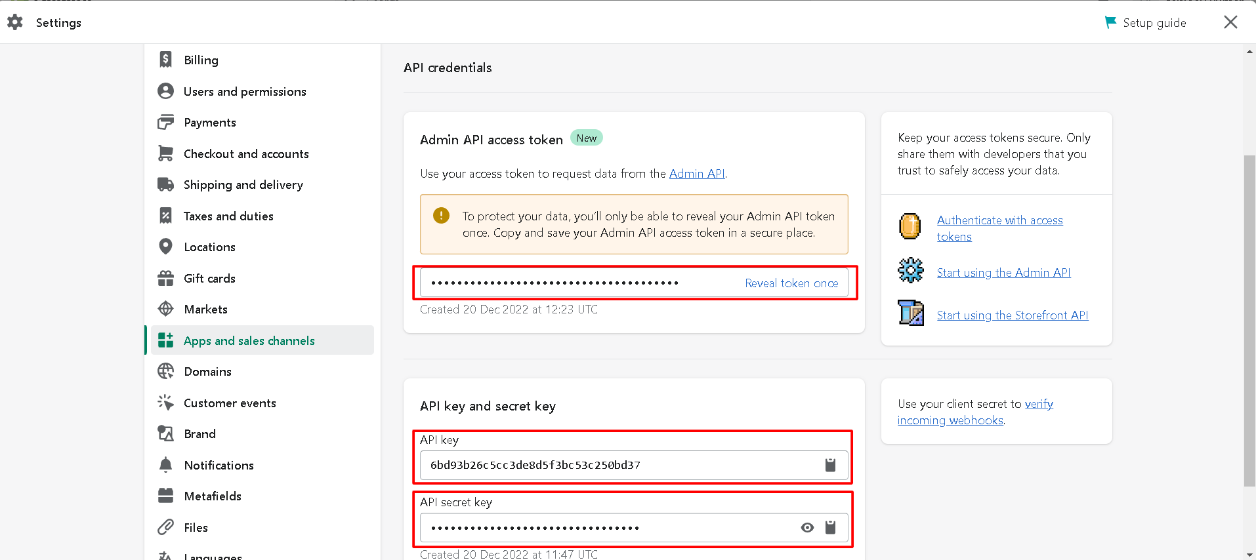Screen dimensions: 1256x560
Task: Open Start using the Storefront API link
Action: coord(1013,315)
